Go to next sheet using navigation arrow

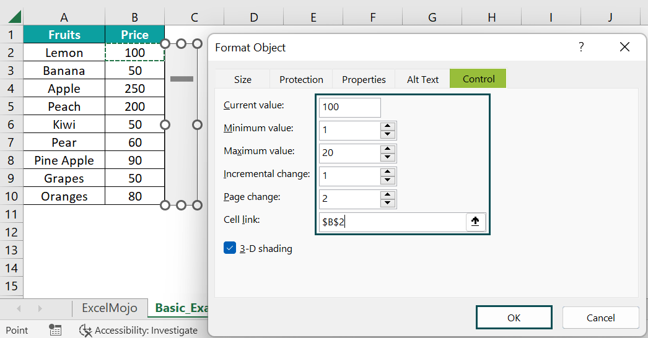pos(40,308)
